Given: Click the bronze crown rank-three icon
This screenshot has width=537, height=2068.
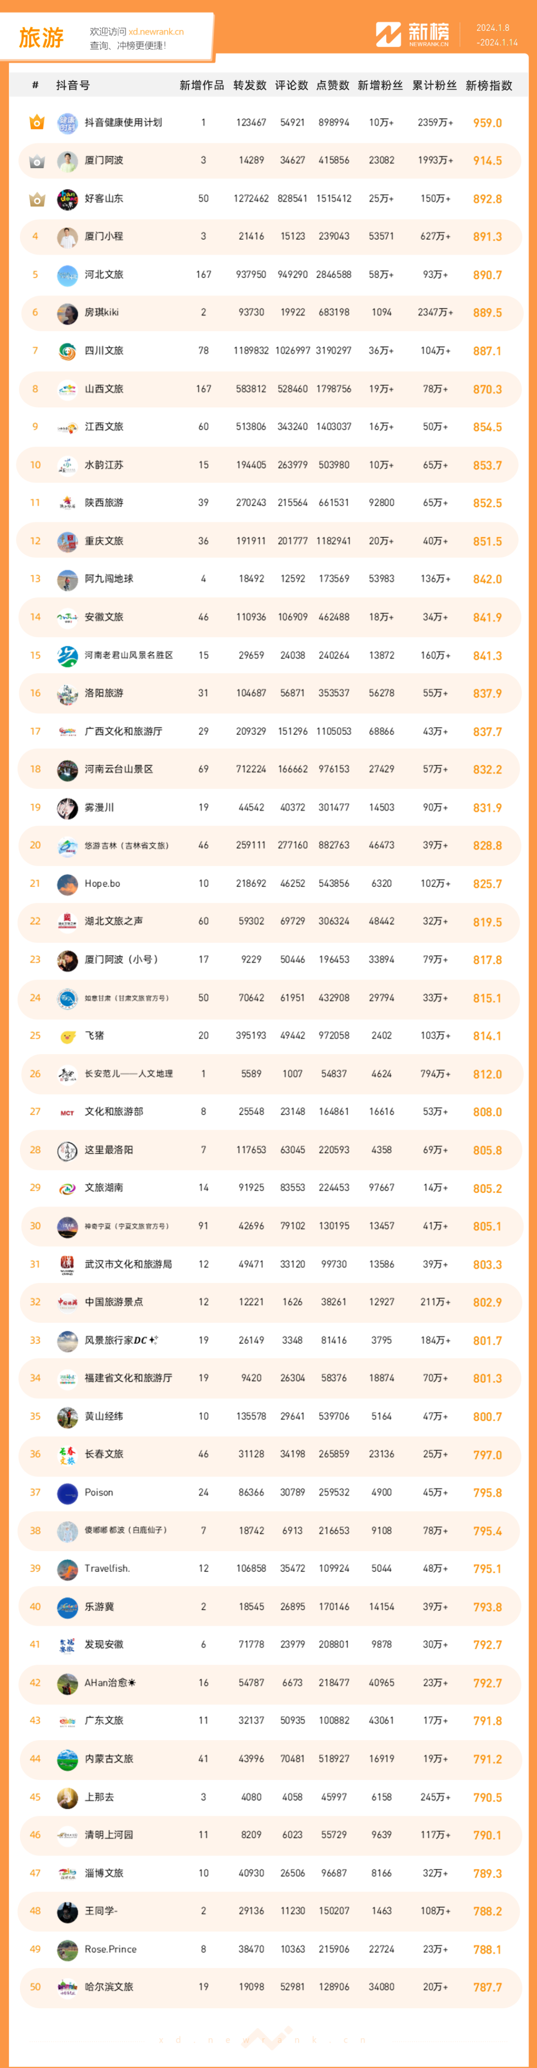Looking at the screenshot, I should point(36,199).
